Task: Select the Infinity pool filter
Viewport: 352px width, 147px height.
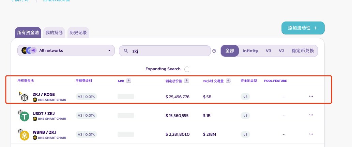Action: click(250, 51)
